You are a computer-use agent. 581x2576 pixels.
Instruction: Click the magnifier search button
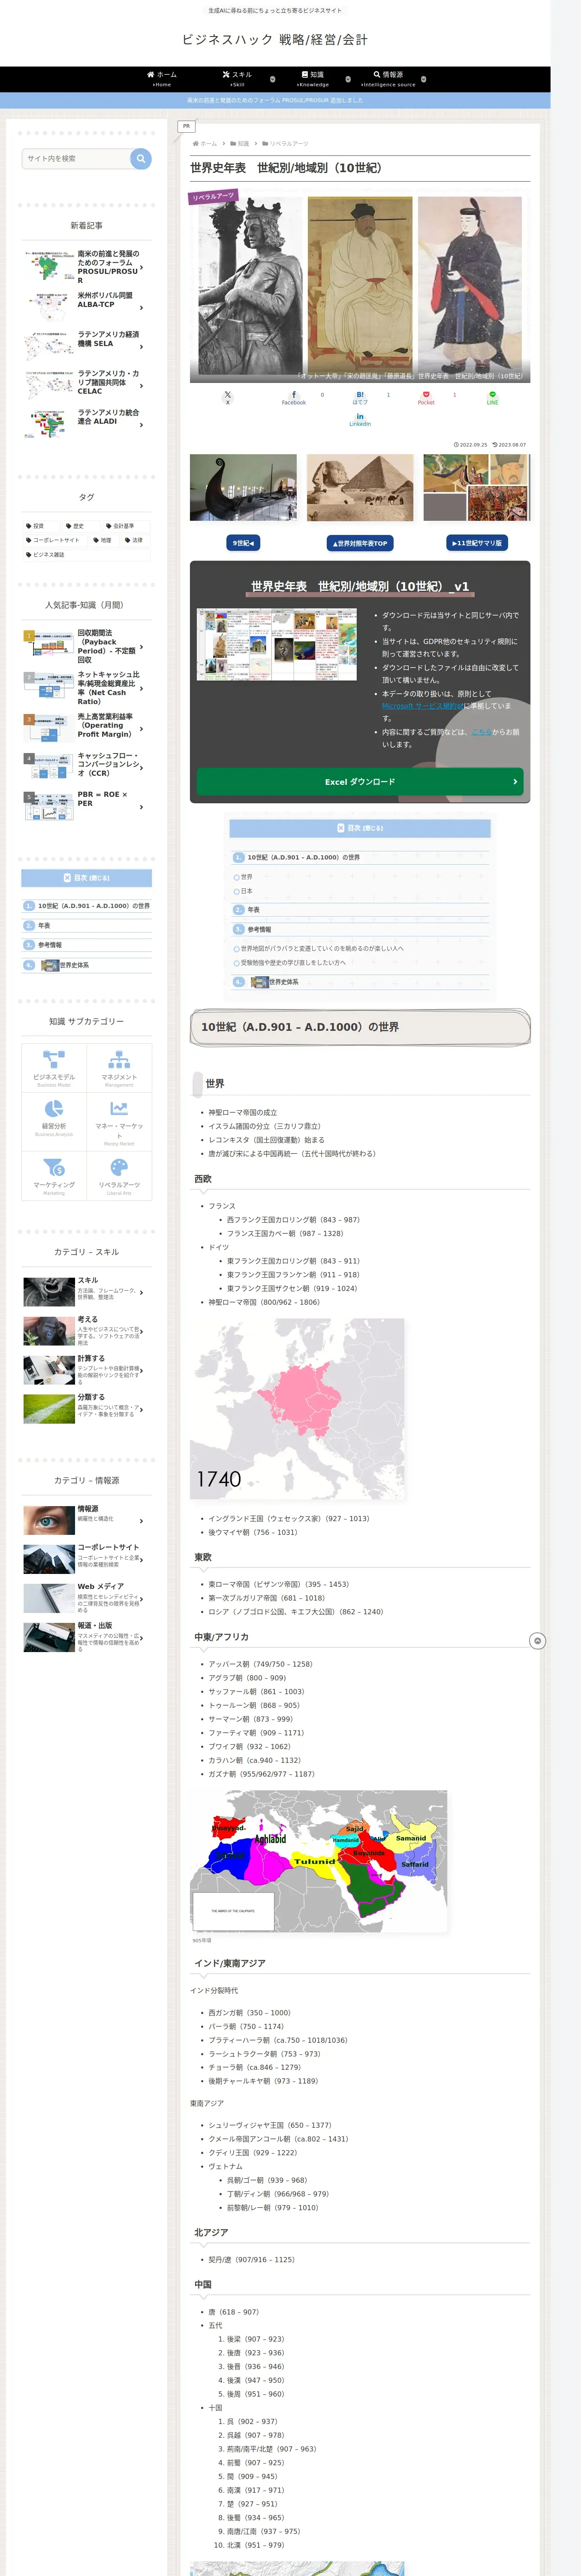tap(141, 158)
